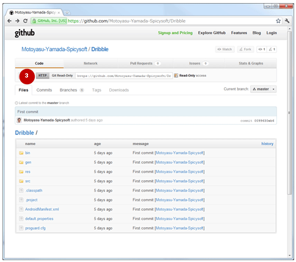Click the Login link
This screenshot has height=262, width=296.
click(272, 33)
